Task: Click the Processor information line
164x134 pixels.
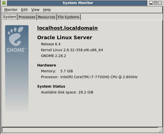Action: coord(89,77)
